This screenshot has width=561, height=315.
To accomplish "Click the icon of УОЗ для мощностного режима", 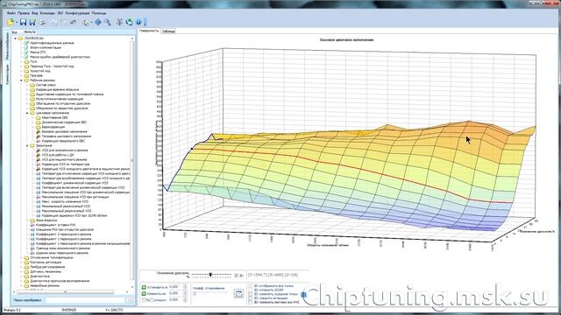I will point(39,159).
